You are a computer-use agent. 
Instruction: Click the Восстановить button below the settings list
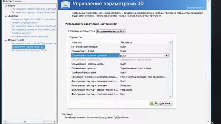coord(161,103)
